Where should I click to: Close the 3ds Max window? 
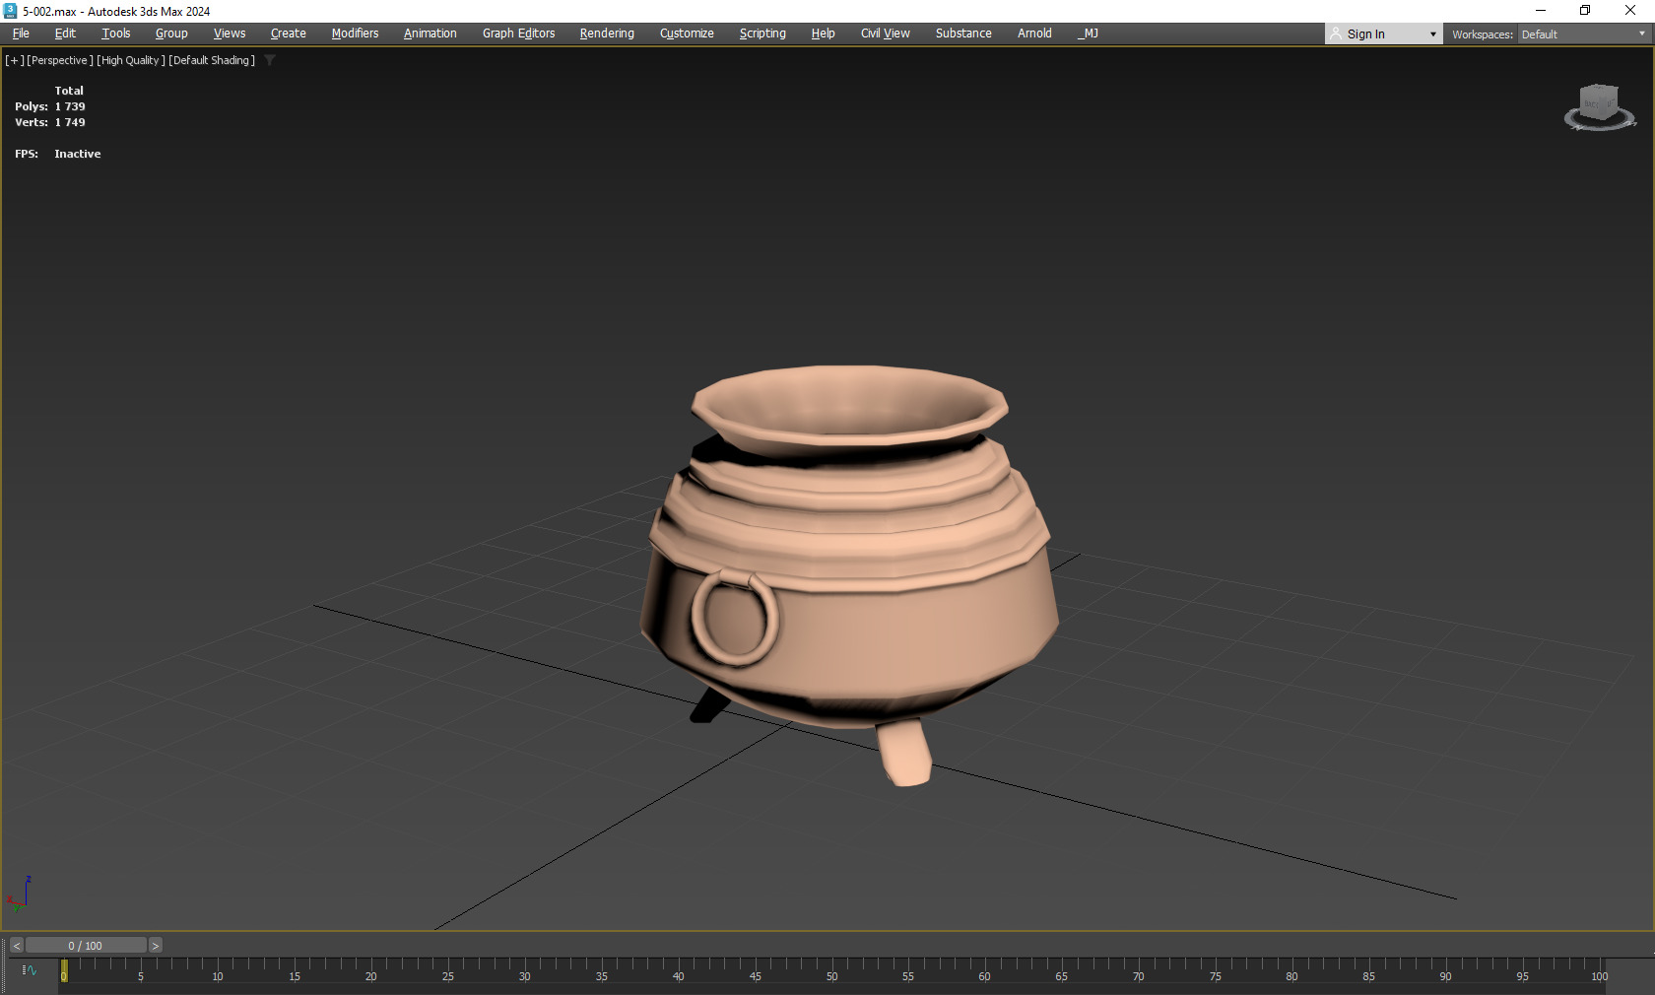(1630, 11)
